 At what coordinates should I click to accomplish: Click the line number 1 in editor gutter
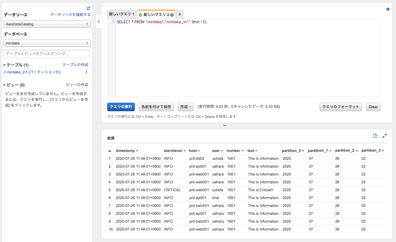[113, 22]
